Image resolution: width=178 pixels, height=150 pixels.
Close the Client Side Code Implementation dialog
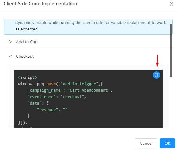pos(172,4)
